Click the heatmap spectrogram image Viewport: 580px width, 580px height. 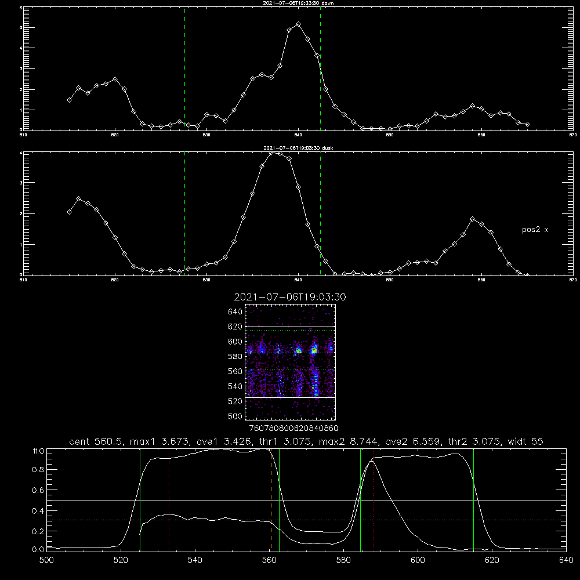click(x=291, y=362)
